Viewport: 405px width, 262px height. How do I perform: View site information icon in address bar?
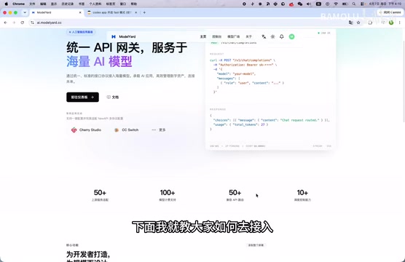pyautogui.click(x=32, y=23)
